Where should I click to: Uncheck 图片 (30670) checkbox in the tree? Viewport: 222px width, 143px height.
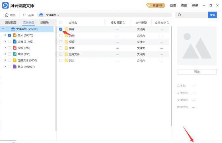click(10, 35)
